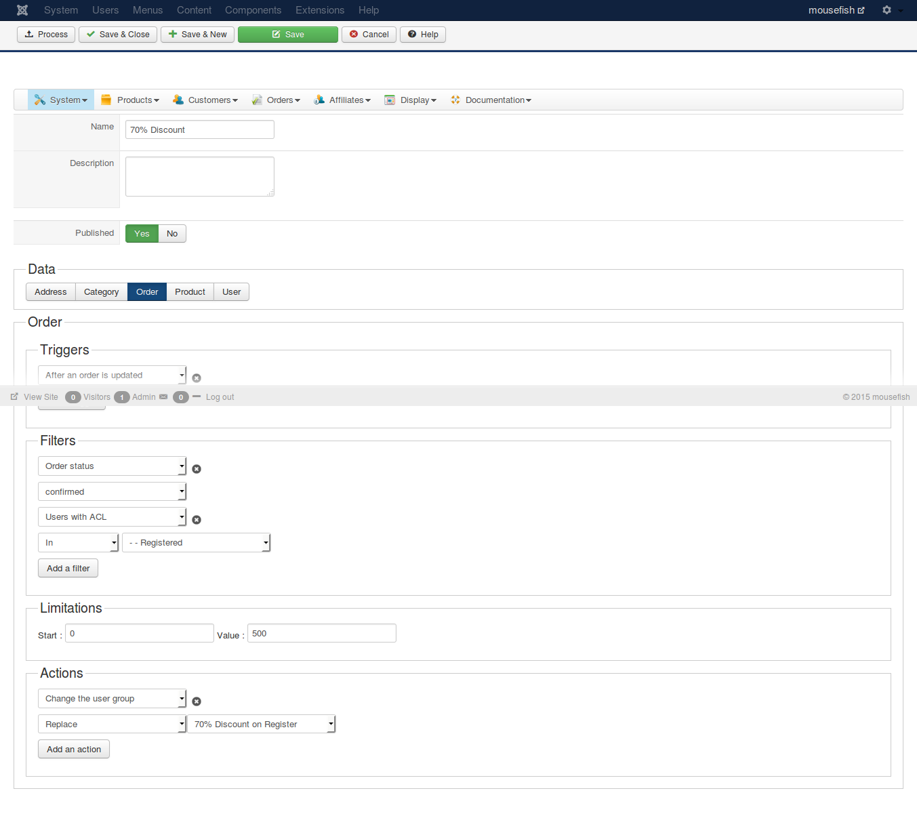Viewport: 917px width, 835px height.
Task: Open the Order status filter dropdown
Action: 112,466
